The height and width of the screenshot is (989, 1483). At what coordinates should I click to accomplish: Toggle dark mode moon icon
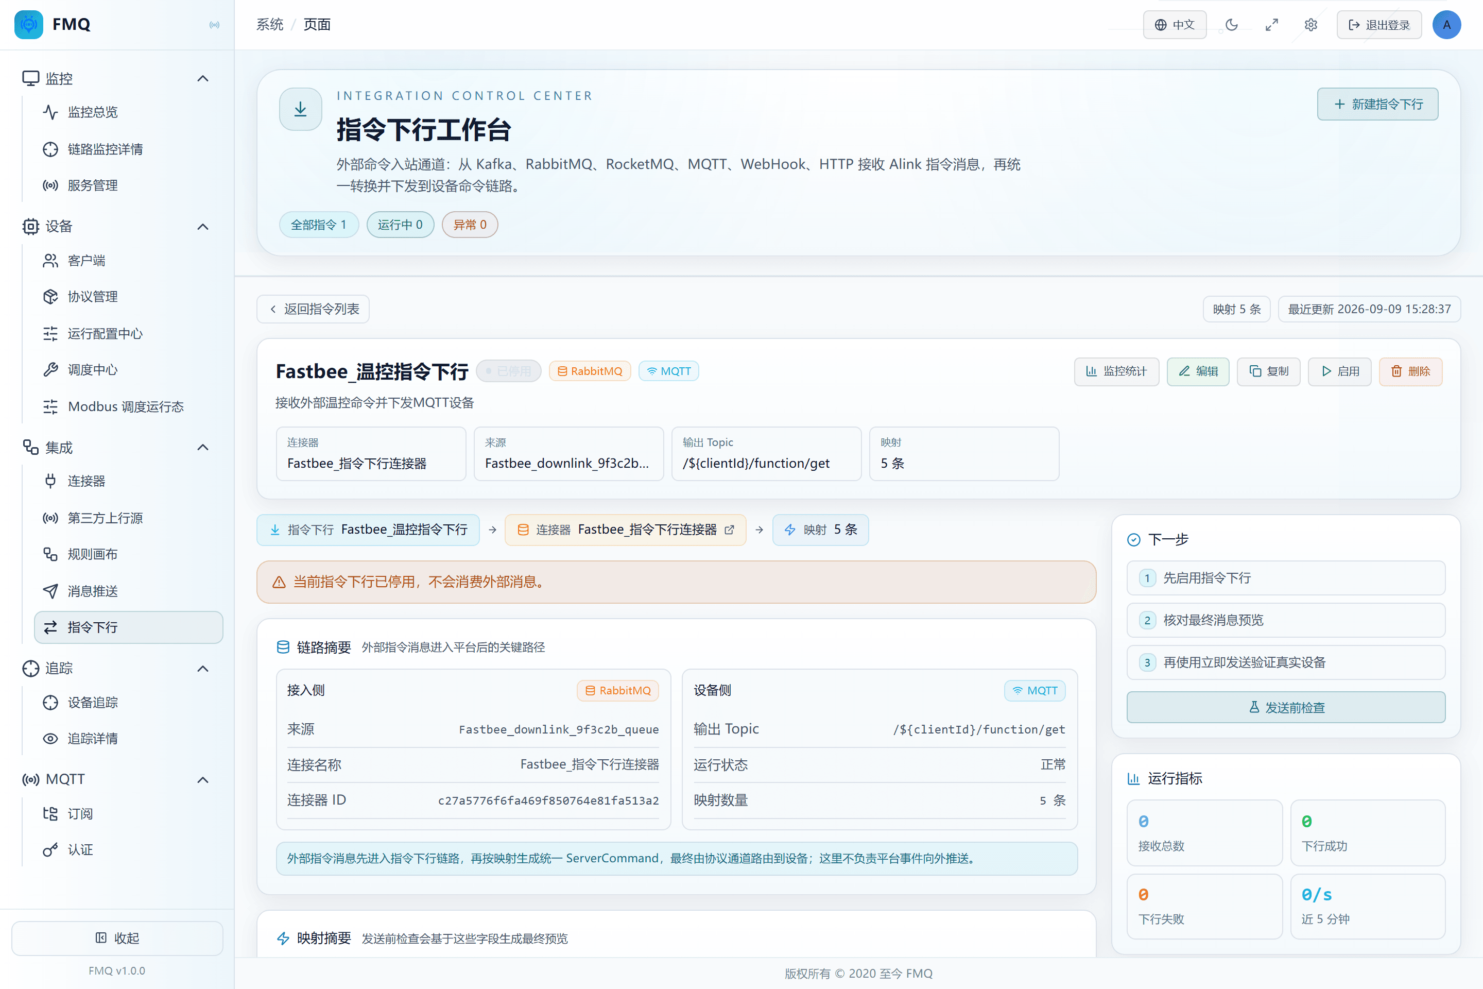point(1231,25)
